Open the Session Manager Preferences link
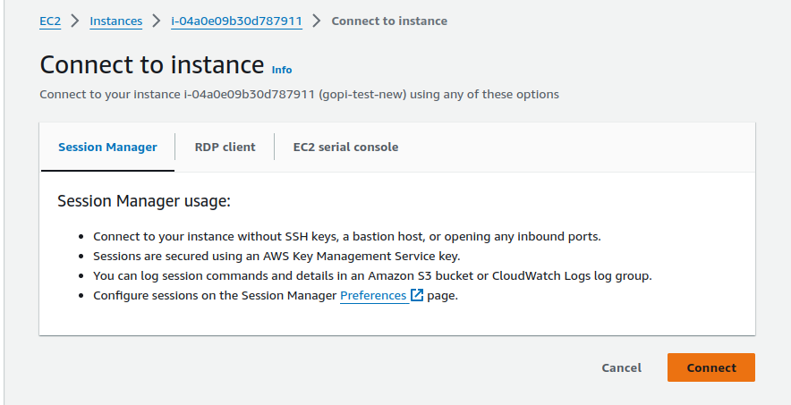The image size is (791, 405). click(373, 296)
